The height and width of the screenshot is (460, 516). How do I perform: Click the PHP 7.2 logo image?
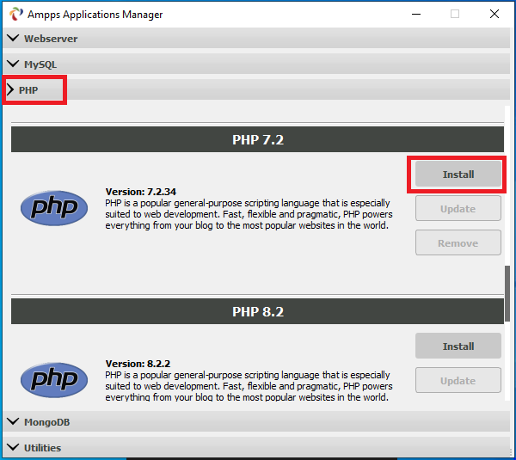(54, 208)
